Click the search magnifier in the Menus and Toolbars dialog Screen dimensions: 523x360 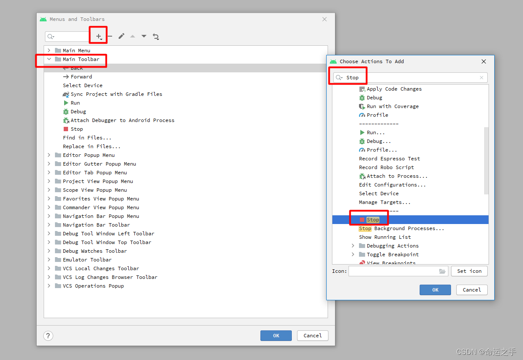coord(51,37)
